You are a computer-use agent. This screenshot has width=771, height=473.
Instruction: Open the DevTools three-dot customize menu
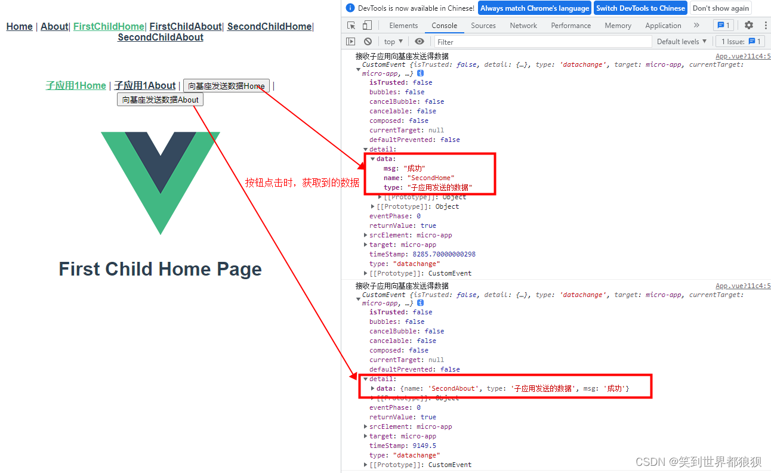[766, 26]
